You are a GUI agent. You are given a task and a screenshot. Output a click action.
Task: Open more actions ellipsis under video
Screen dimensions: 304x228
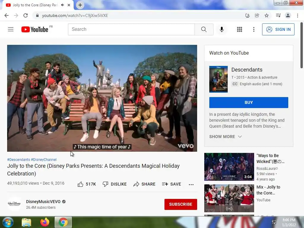(x=191, y=185)
